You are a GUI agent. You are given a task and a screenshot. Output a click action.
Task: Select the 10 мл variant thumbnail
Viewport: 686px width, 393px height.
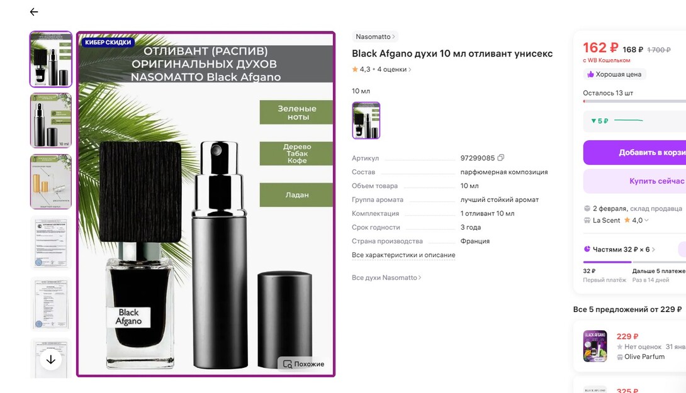click(x=366, y=121)
